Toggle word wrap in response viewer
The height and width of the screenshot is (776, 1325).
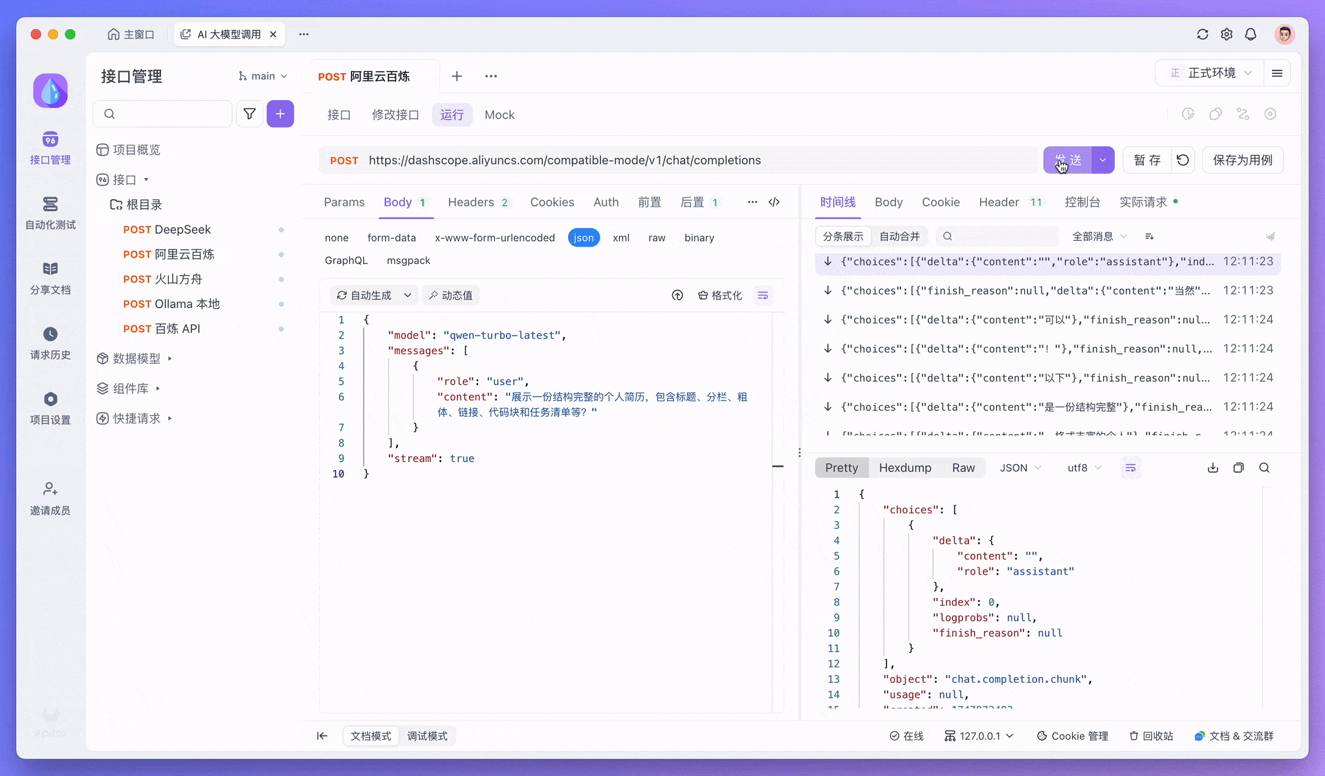tap(1130, 468)
